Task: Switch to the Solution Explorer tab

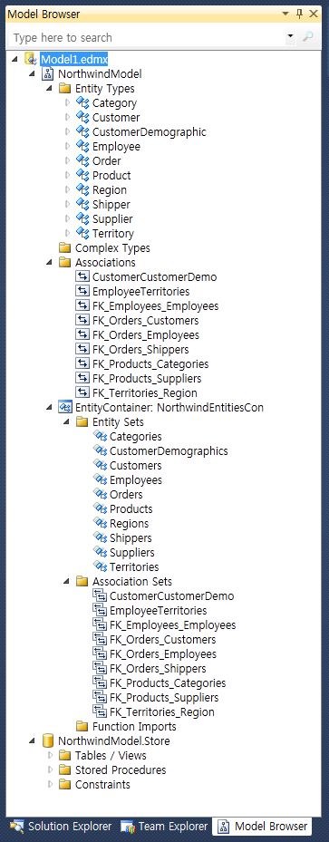Action: tap(61, 826)
